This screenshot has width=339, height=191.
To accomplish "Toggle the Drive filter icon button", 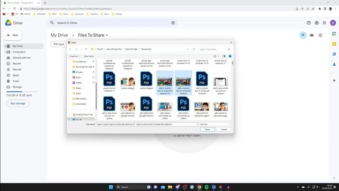I will pos(303,35).
